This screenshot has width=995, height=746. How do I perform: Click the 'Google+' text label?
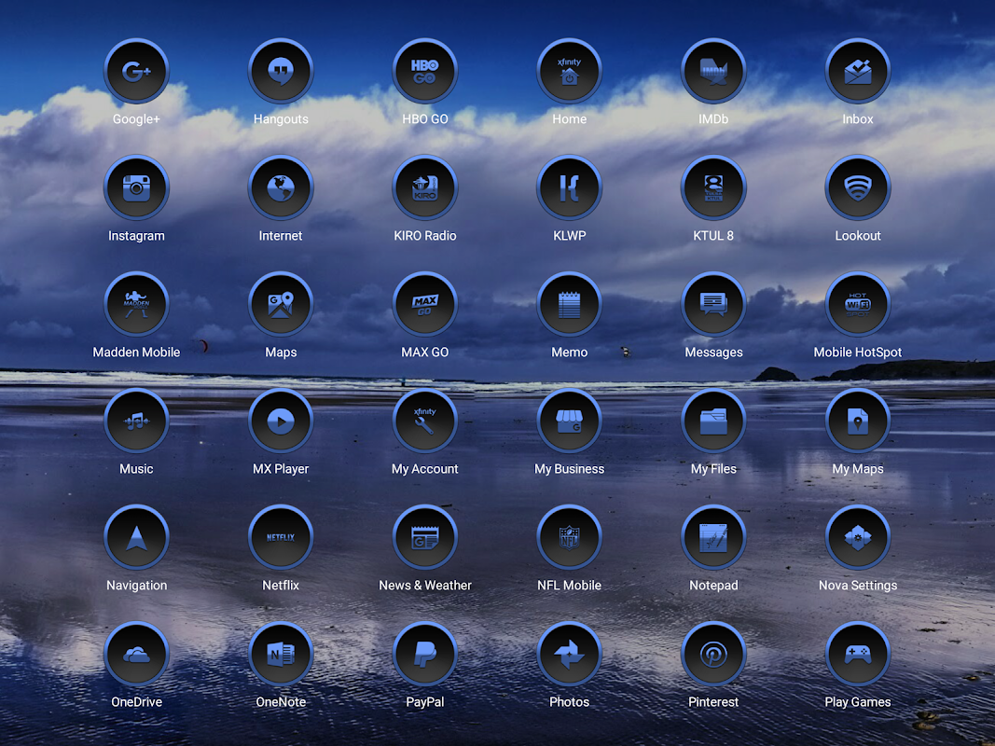click(136, 119)
